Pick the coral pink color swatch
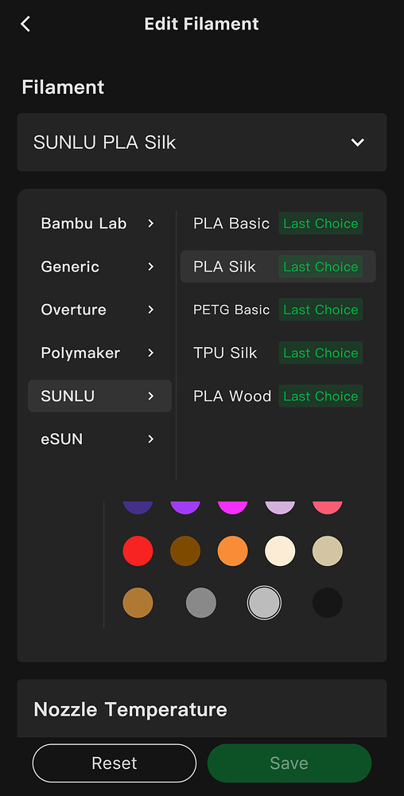Screen dimensions: 404x796 [328, 508]
